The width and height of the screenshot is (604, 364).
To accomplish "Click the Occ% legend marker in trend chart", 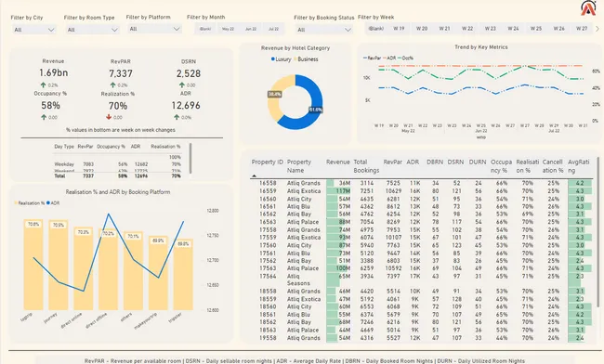I will coord(400,58).
